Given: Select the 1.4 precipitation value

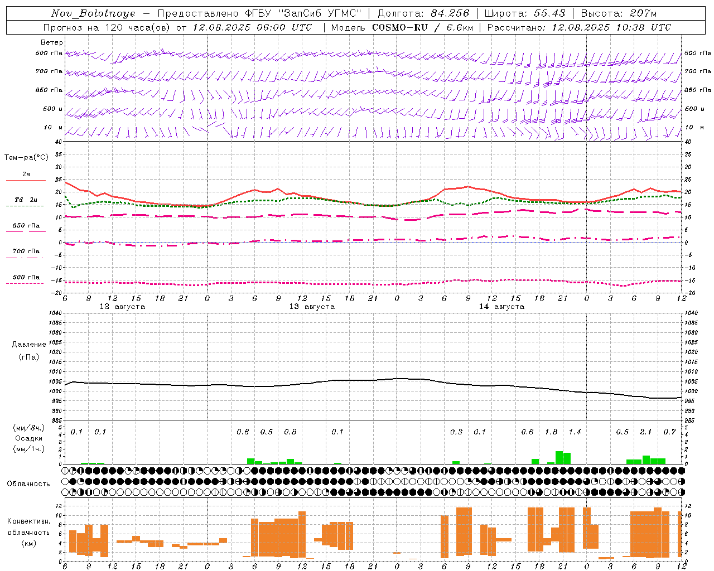Looking at the screenshot, I should 575,432.
